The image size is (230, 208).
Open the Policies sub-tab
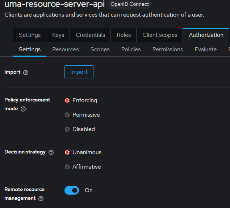(131, 49)
